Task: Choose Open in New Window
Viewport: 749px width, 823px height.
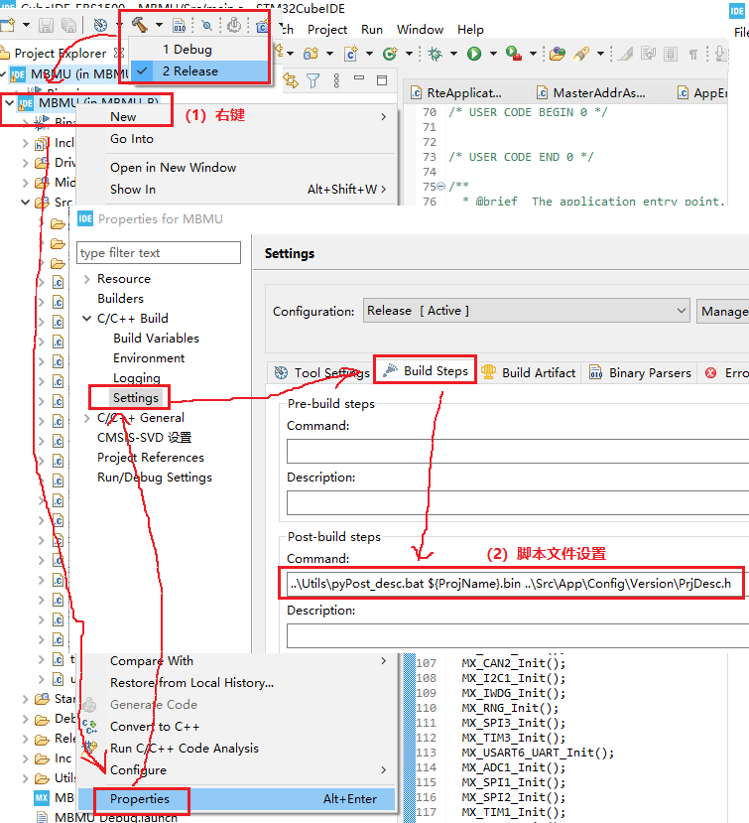Action: pyautogui.click(x=173, y=168)
